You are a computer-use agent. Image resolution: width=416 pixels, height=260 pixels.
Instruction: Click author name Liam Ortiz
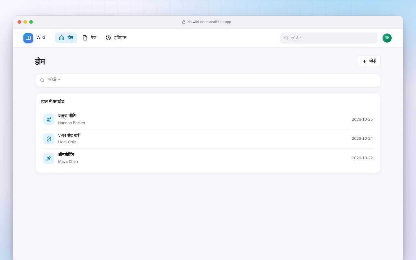coord(67,142)
